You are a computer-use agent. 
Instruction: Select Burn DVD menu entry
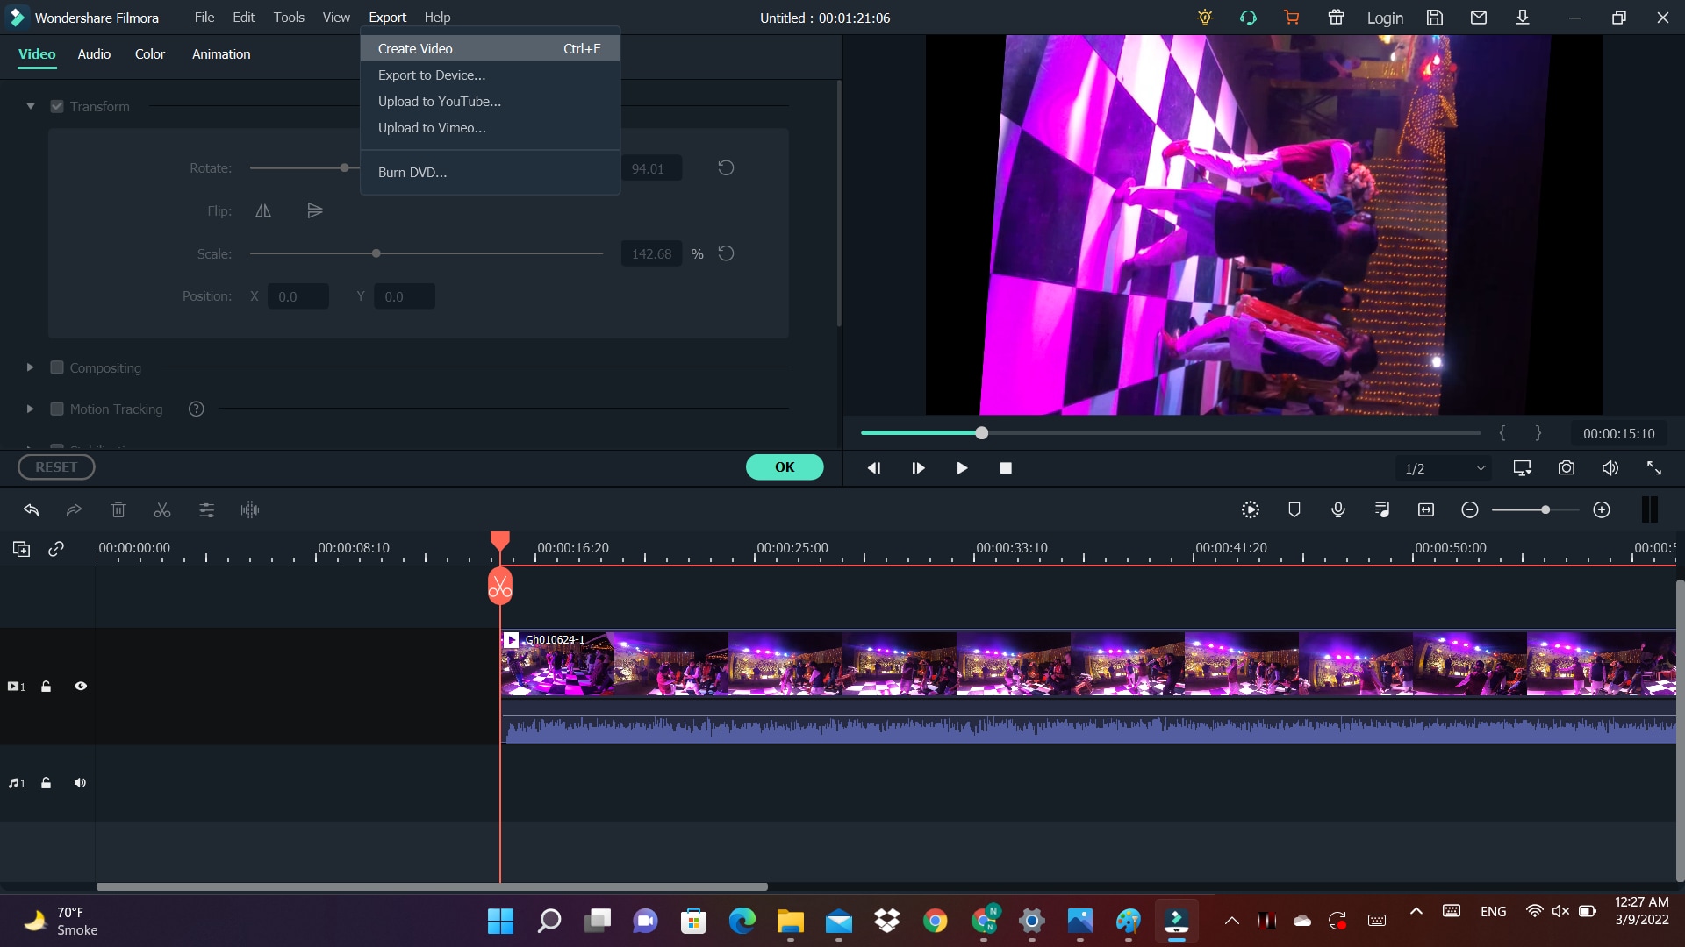(x=490, y=173)
